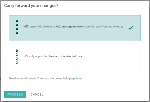Click the bold "ALL subsequent events" text

coord(74,26)
